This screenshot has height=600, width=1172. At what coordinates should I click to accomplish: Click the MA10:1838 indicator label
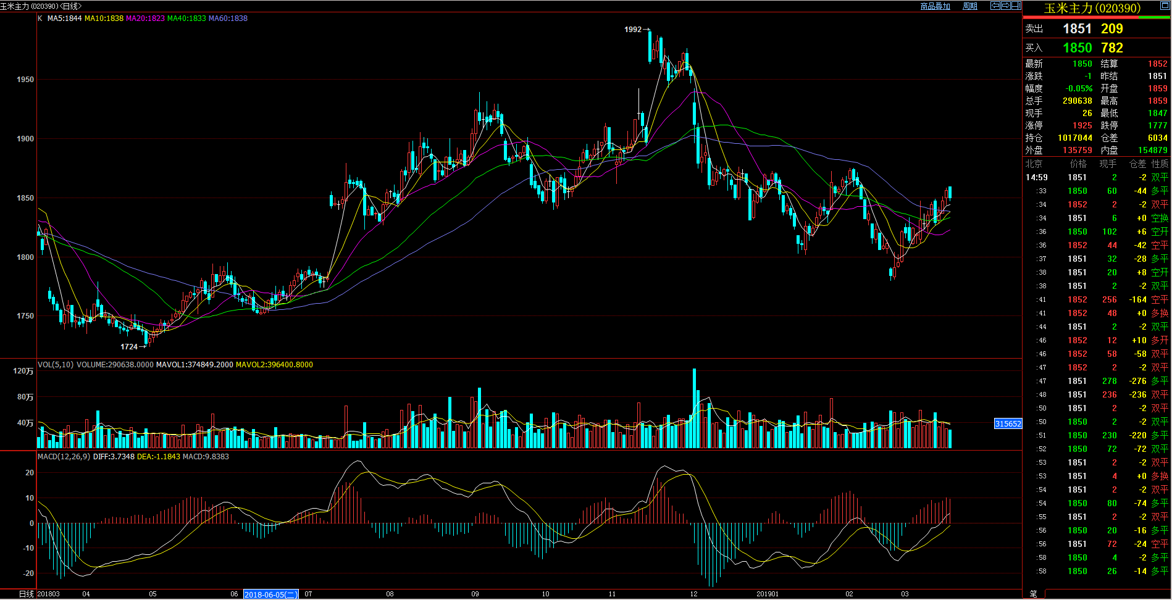pos(104,19)
